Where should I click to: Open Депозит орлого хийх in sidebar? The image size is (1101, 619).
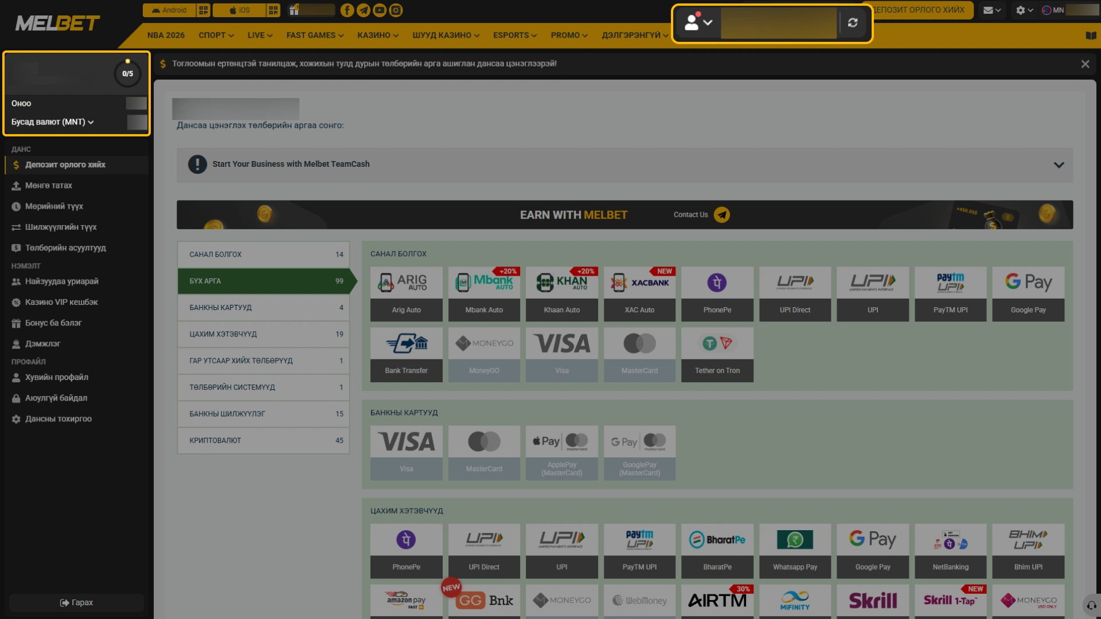[77, 165]
